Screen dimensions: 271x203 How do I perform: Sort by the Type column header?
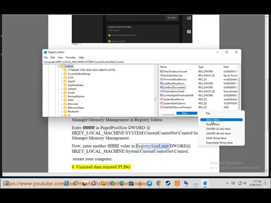(x=209, y=67)
